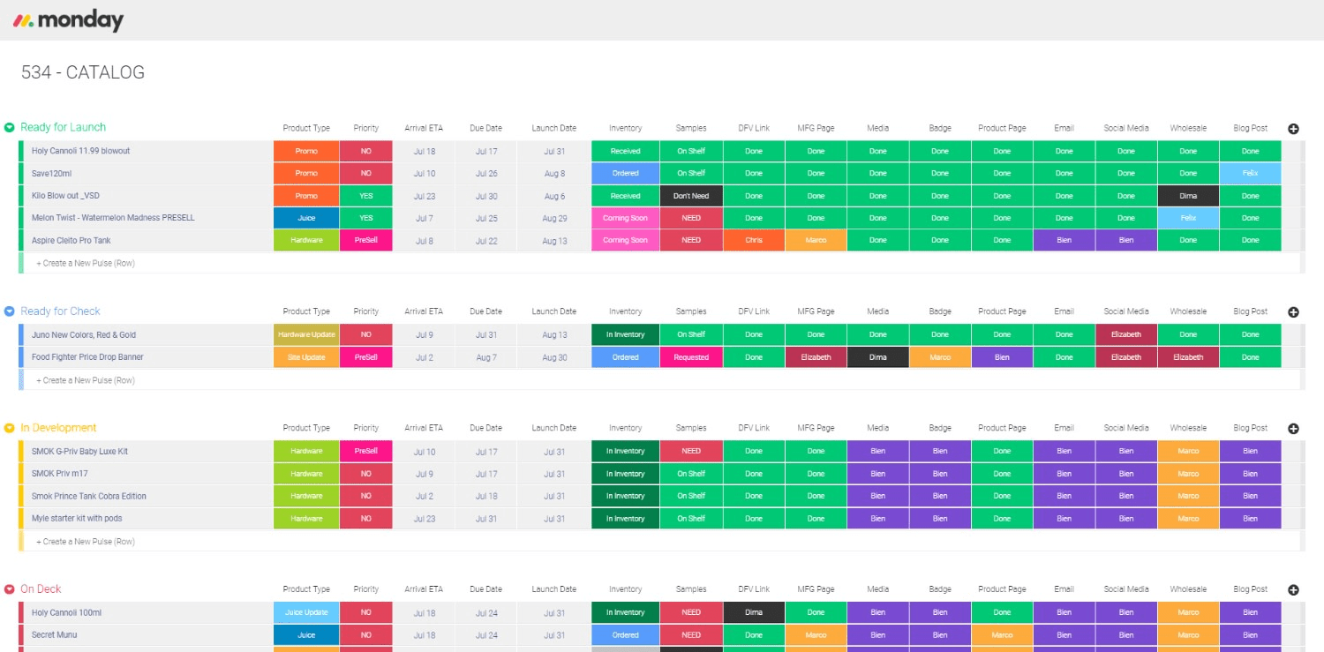Image resolution: width=1324 pixels, height=652 pixels.
Task: Change Site Update type for Food Fighter
Action: (x=306, y=357)
